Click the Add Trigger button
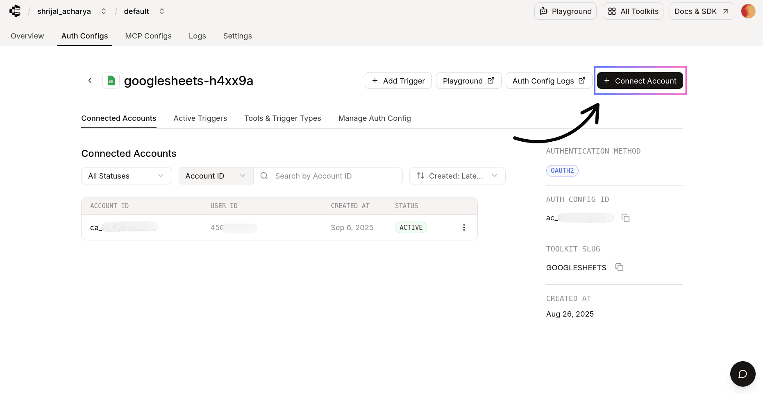Screen dimensions: 763x394 (x=398, y=80)
